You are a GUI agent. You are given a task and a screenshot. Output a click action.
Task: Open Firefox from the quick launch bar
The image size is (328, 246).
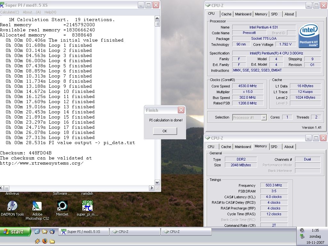coord(45,241)
